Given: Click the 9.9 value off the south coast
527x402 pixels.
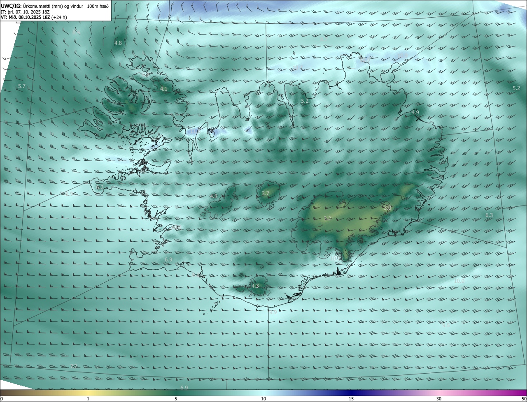Looking at the screenshot, I should coord(273,312).
